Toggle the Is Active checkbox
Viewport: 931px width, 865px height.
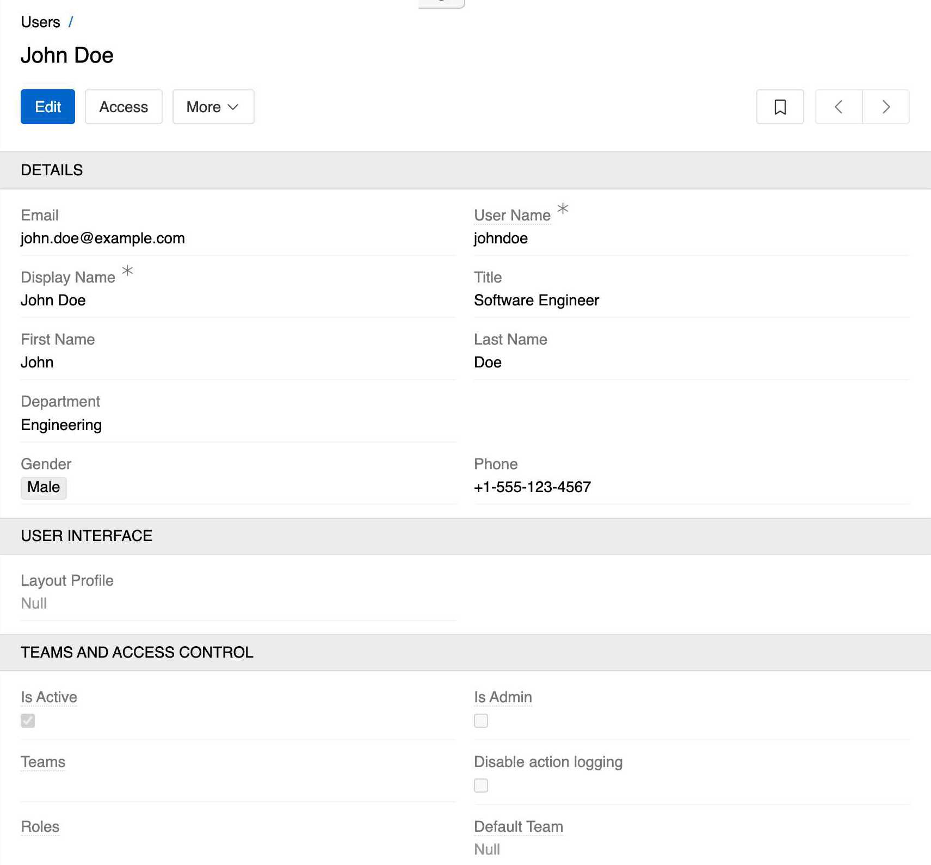click(28, 721)
